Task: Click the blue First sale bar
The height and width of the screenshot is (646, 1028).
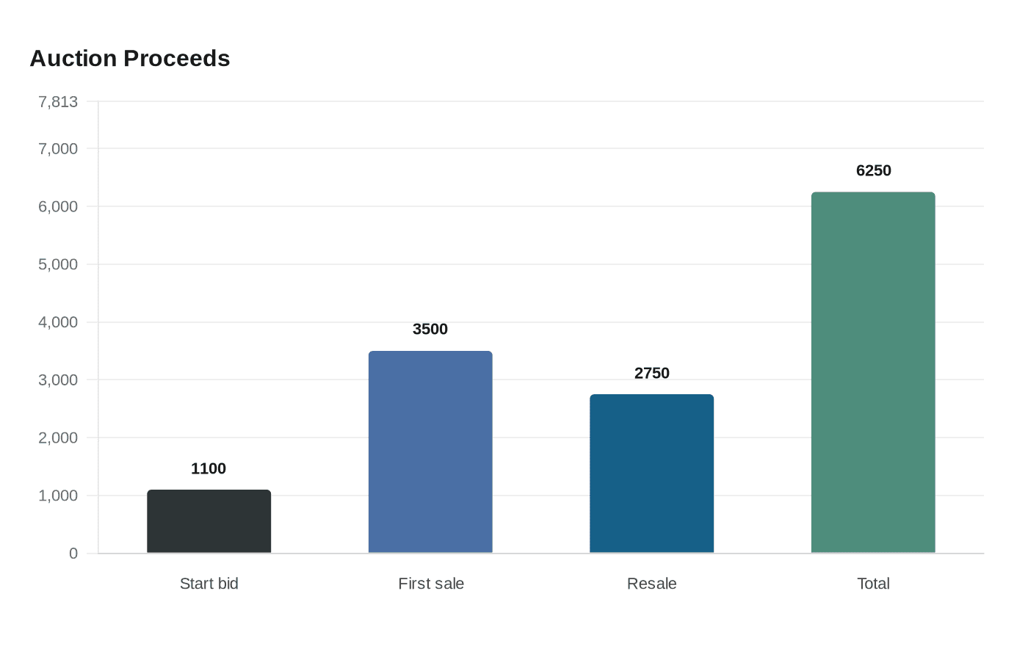Action: coord(430,451)
